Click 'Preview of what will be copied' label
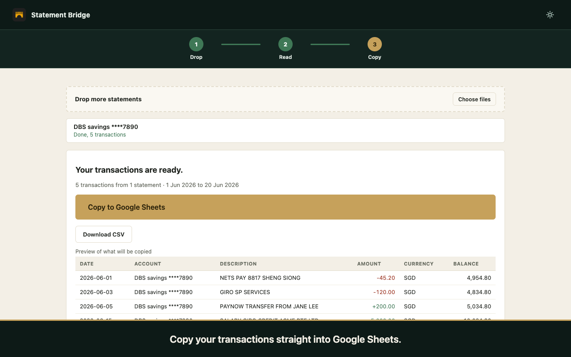The height and width of the screenshot is (357, 571). tap(113, 251)
